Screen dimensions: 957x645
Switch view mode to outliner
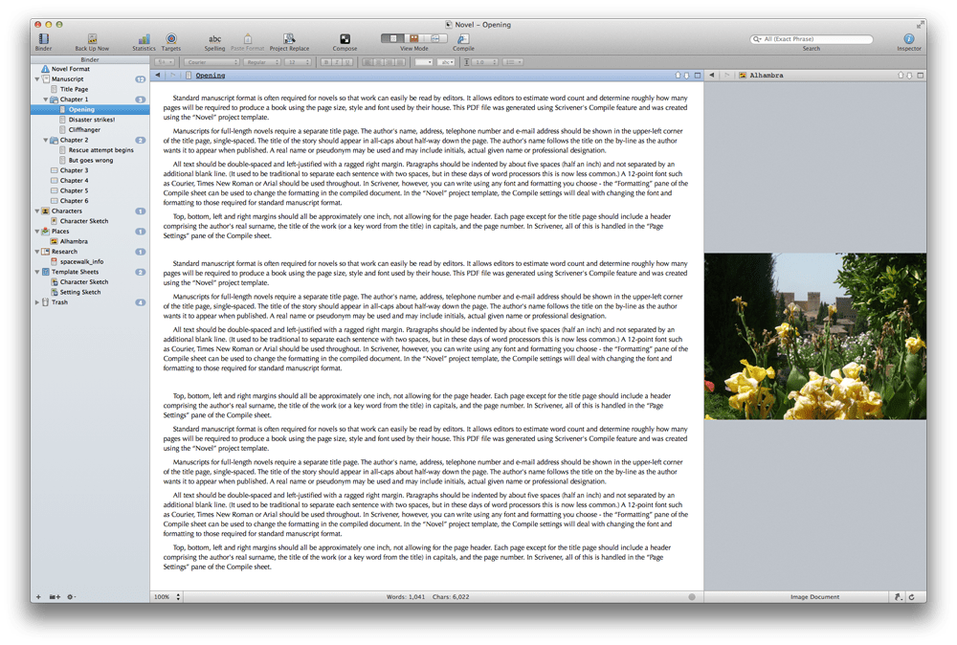436,38
